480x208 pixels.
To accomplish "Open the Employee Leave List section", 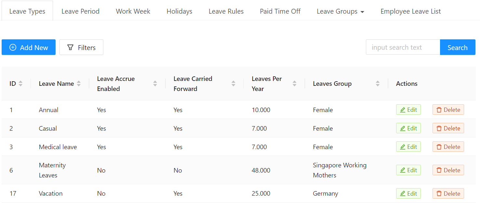I will [410, 11].
